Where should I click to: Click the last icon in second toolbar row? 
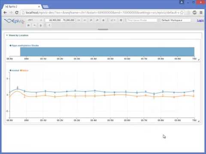49,25
